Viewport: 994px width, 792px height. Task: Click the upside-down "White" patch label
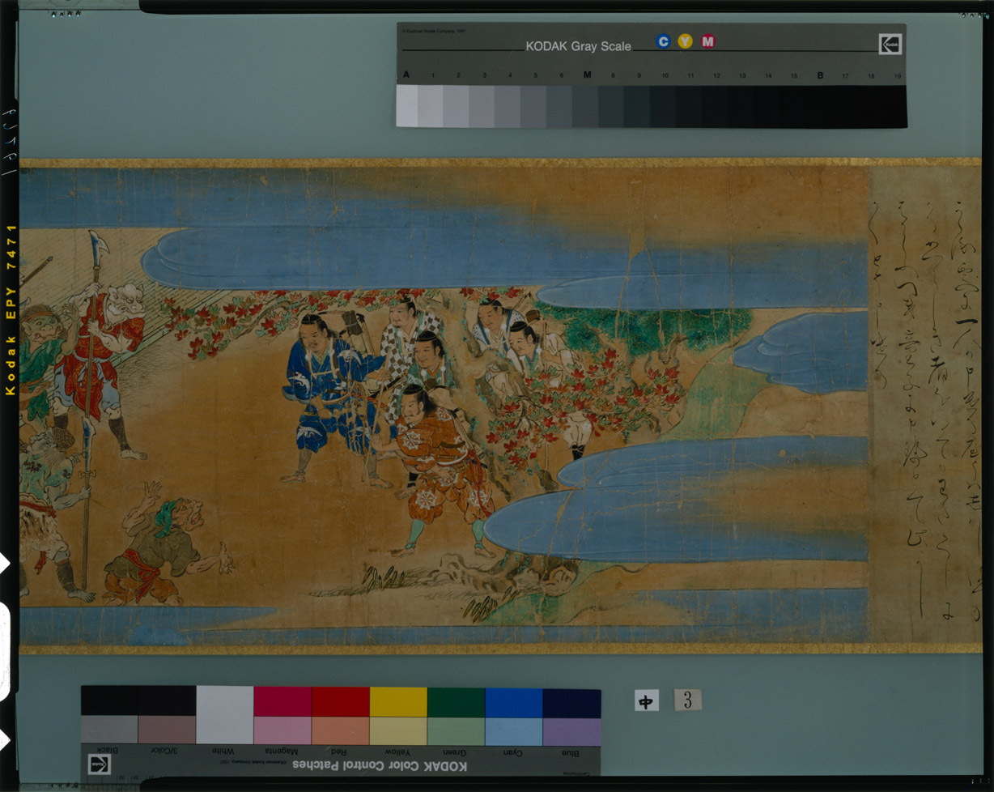pyautogui.click(x=225, y=752)
